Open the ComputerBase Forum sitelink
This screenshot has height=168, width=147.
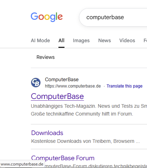click(63, 158)
